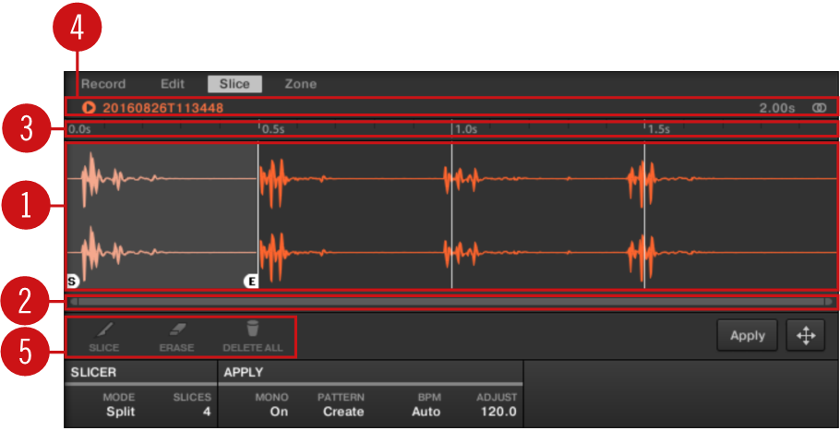Screen dimensions: 840x431
Task: Click the stereo channel link icon
Action: click(x=818, y=108)
